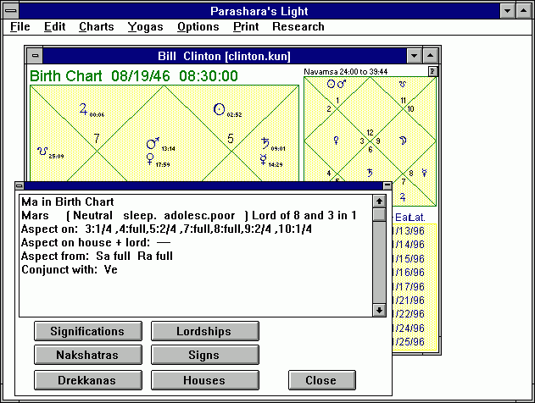The image size is (535, 403).
Task: Click the 'Conjunct with: Ve' line
Action: (x=70, y=270)
